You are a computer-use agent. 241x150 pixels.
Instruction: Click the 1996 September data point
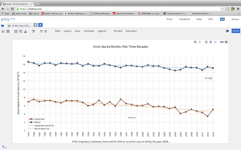[x=120, y=99]
